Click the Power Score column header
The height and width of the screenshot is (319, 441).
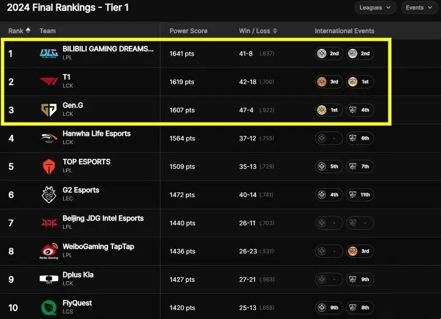coord(189,31)
